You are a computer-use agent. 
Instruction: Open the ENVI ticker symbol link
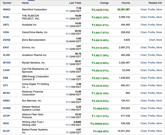[6, 48]
